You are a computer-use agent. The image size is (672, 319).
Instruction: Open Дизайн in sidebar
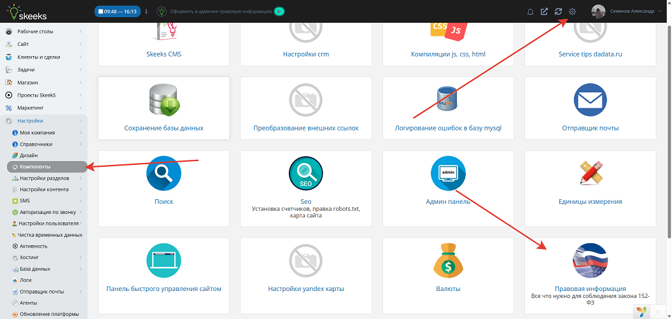pos(47,155)
